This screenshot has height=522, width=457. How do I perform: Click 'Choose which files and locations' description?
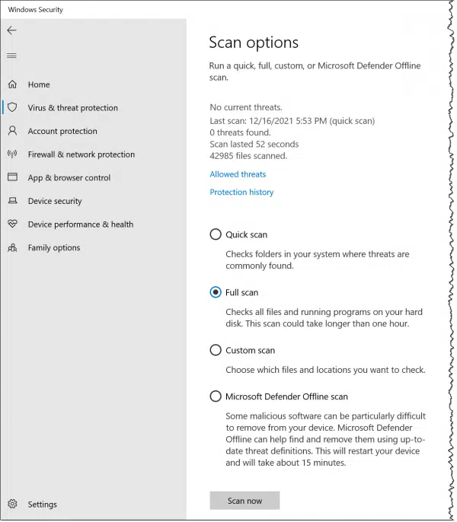[325, 370]
